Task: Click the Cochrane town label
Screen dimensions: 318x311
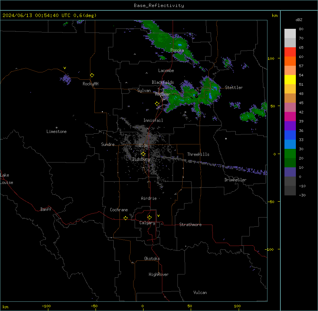Action: click(x=119, y=210)
